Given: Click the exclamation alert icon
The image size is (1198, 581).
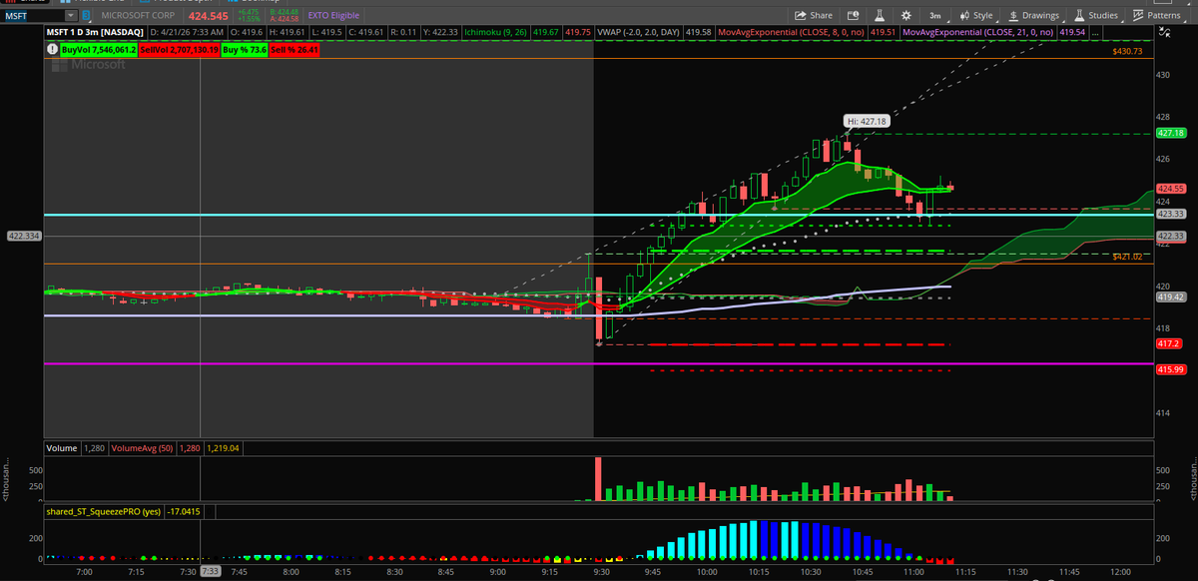Looking at the screenshot, I should coord(51,48).
